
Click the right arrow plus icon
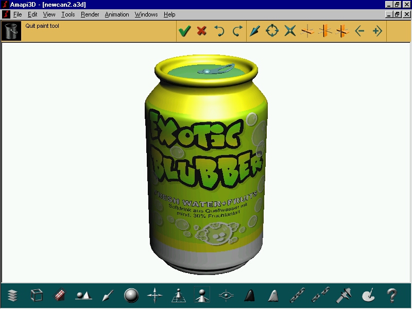point(377,31)
